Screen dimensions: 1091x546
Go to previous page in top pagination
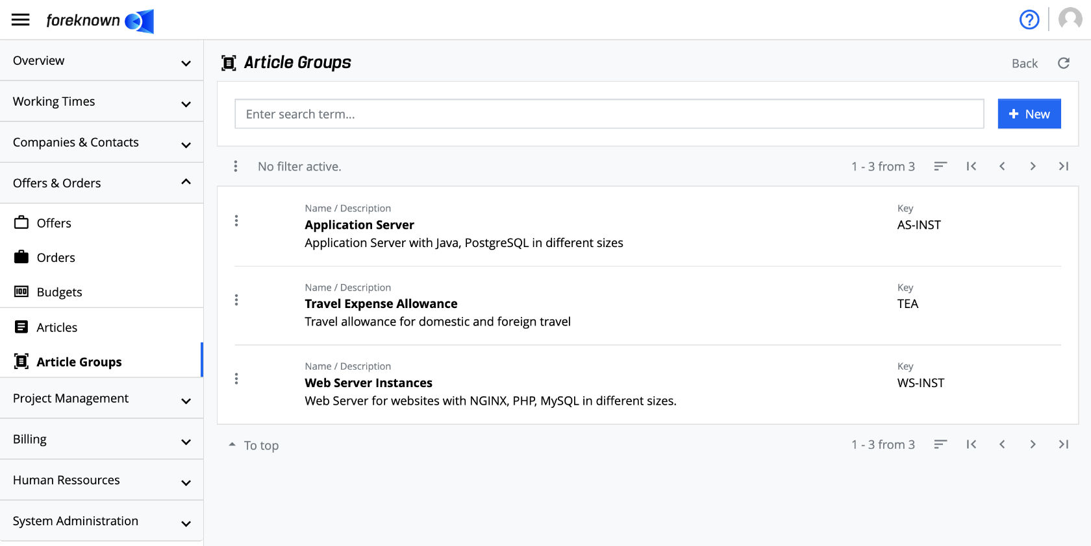pyautogui.click(x=1002, y=167)
